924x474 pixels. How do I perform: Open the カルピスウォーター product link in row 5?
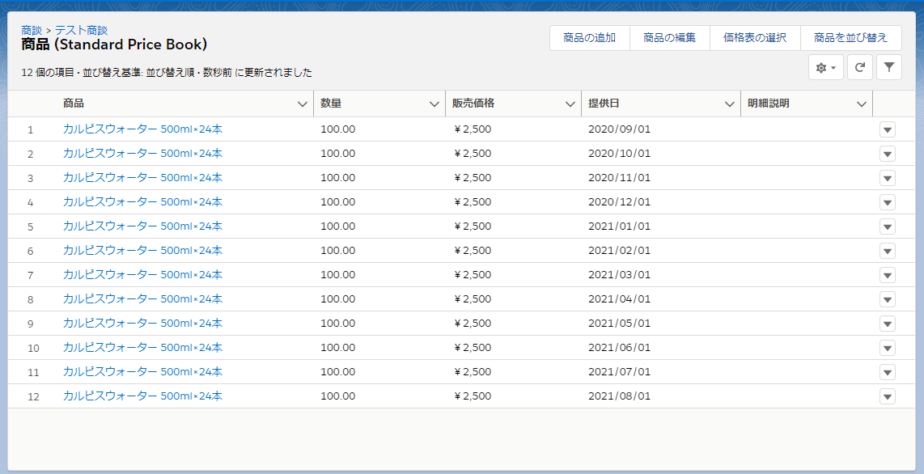click(142, 226)
